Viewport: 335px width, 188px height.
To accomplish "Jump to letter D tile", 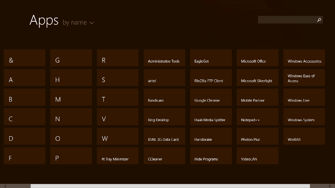I will coord(25,137).
